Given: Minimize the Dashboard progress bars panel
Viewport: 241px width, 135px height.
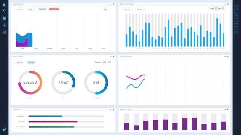Looking at the screenshot, I should (x=111, y=109).
